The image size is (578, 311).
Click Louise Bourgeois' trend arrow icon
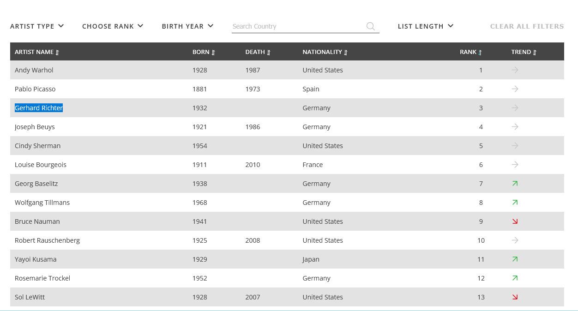(x=515, y=165)
